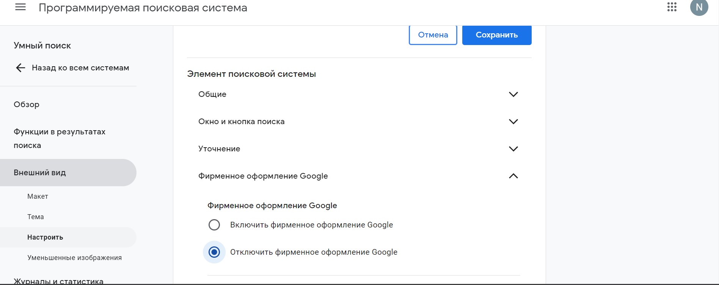Open the "Макет" submenu item
719x285 pixels.
coord(38,196)
